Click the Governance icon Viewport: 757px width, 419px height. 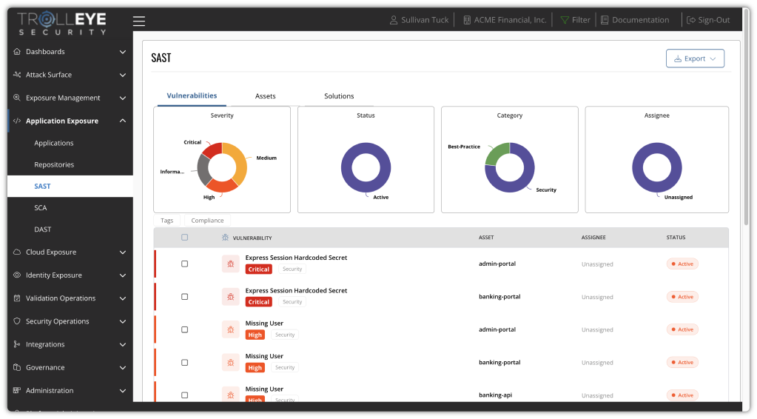click(17, 367)
